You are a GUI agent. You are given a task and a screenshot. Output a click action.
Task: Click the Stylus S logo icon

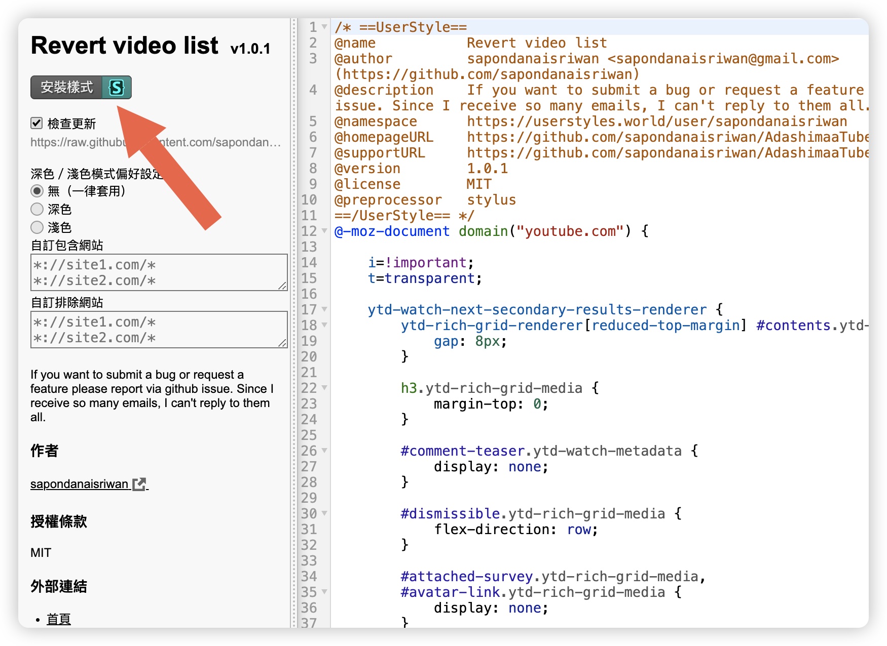(x=117, y=88)
